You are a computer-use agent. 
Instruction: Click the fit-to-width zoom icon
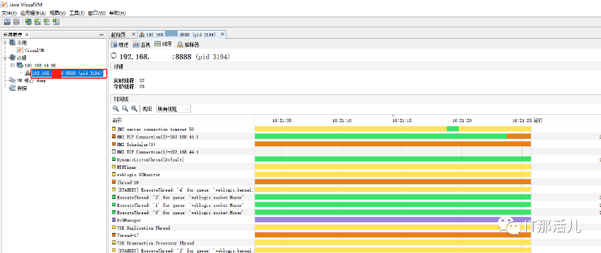[x=134, y=109]
